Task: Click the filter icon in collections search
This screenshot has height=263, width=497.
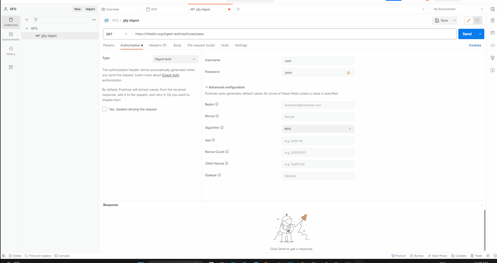Action: [x=36, y=20]
